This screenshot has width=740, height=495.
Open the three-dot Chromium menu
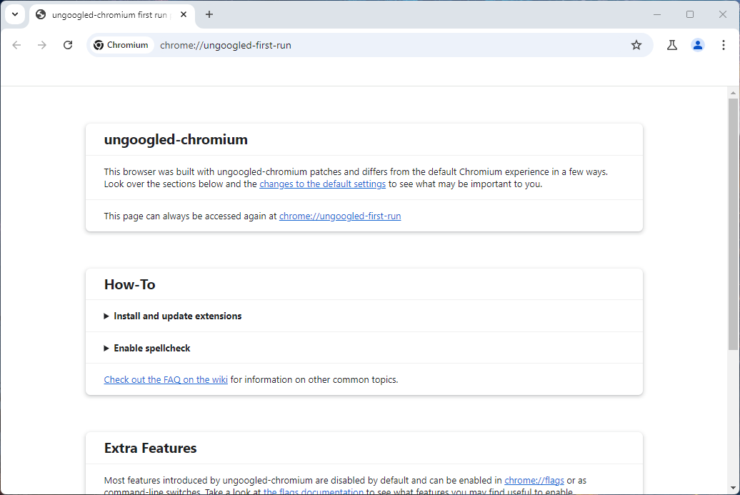[723, 45]
